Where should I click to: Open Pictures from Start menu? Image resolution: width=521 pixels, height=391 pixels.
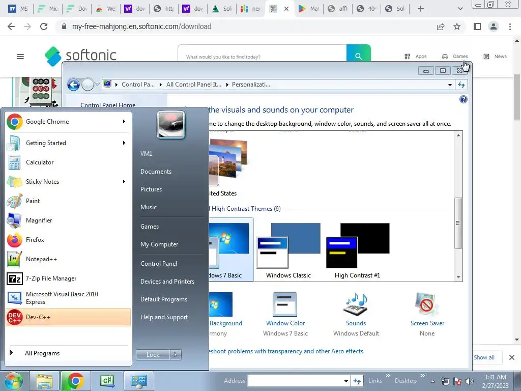point(151,189)
